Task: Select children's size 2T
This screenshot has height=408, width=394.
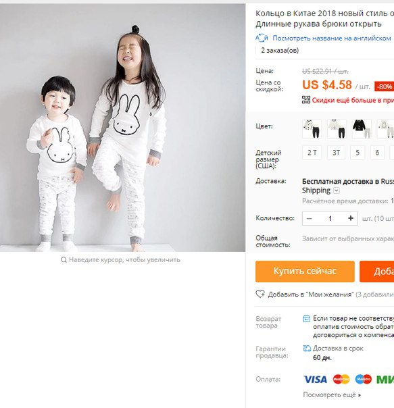Action: coord(312,153)
